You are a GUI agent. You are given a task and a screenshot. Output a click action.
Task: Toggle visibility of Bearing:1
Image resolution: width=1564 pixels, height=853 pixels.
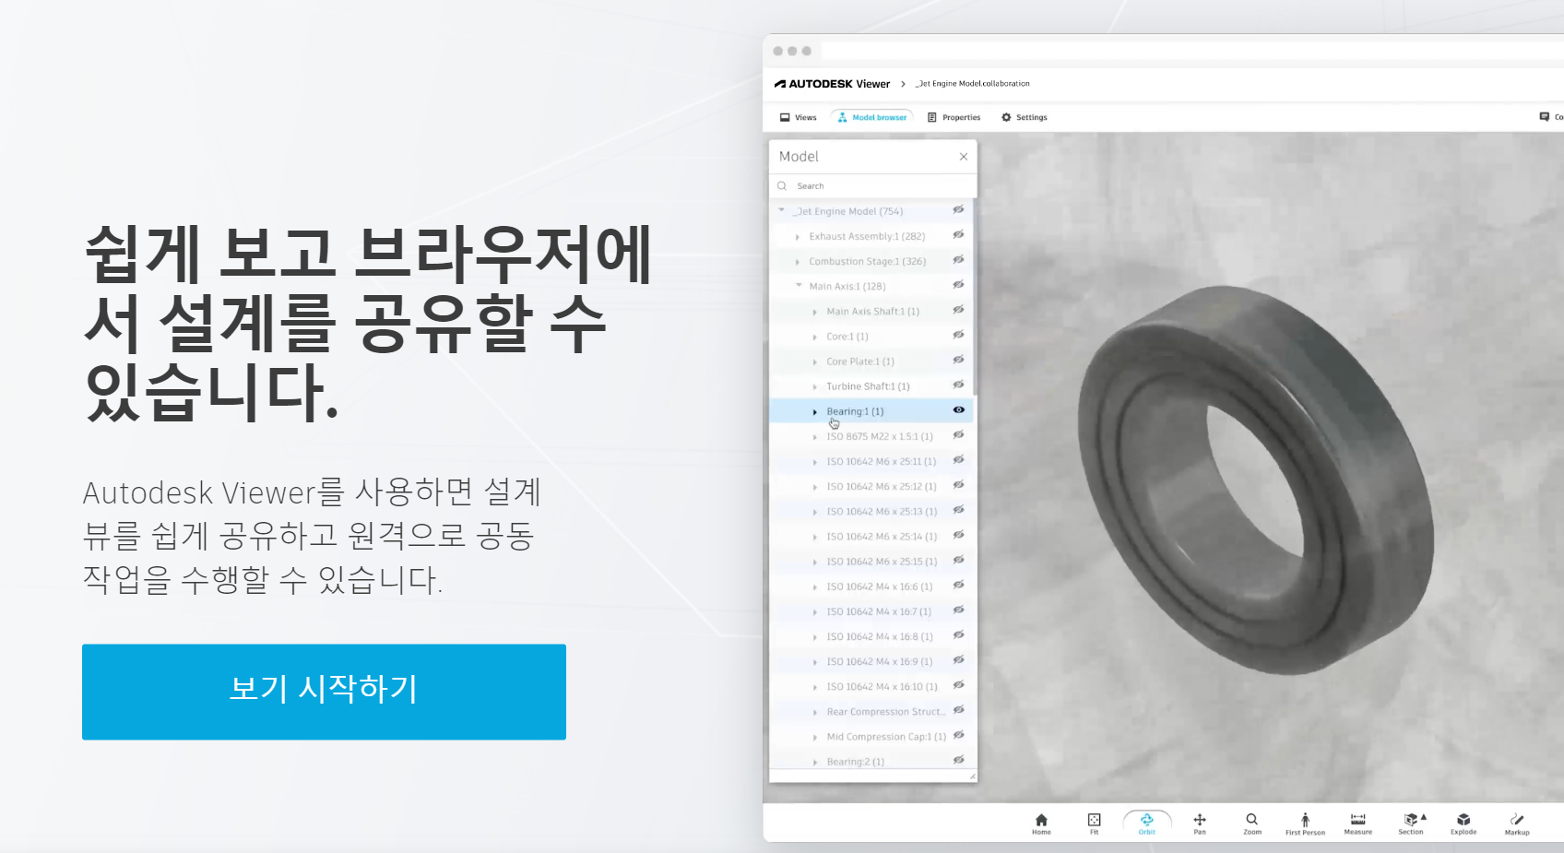pyautogui.click(x=958, y=410)
